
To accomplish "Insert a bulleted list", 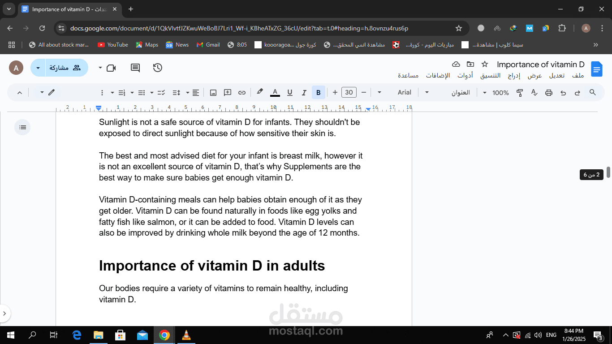I will click(142, 93).
